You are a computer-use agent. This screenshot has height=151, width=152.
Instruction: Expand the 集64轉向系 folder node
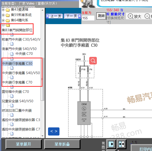(x=3, y=20)
